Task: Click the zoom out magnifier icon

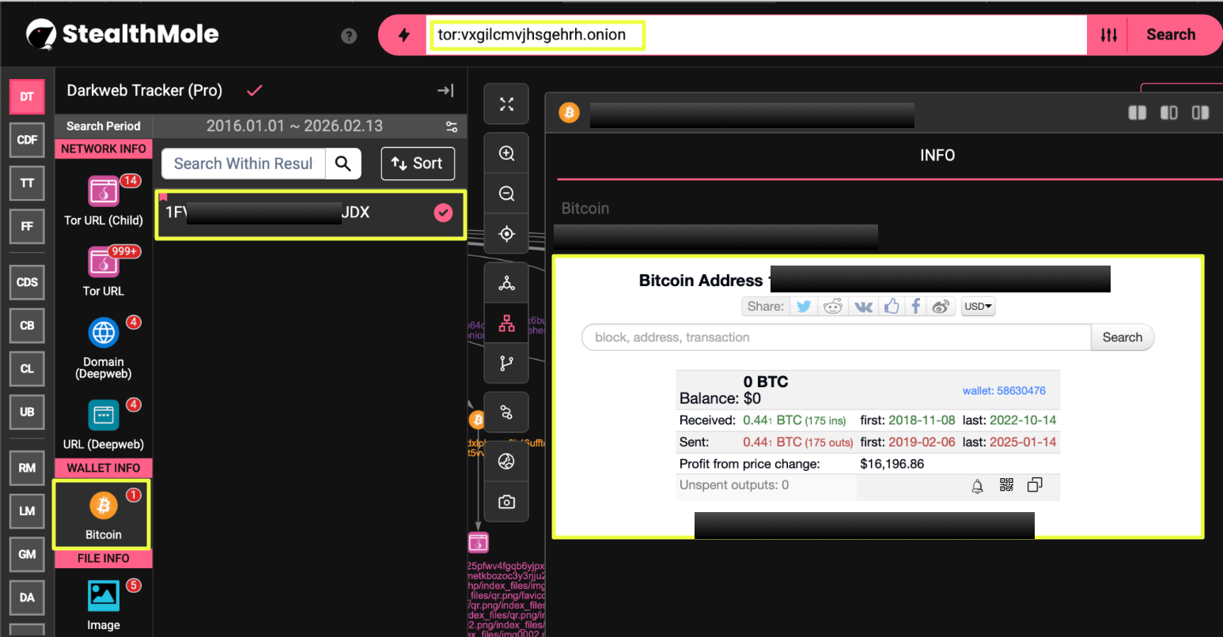Action: coord(506,194)
